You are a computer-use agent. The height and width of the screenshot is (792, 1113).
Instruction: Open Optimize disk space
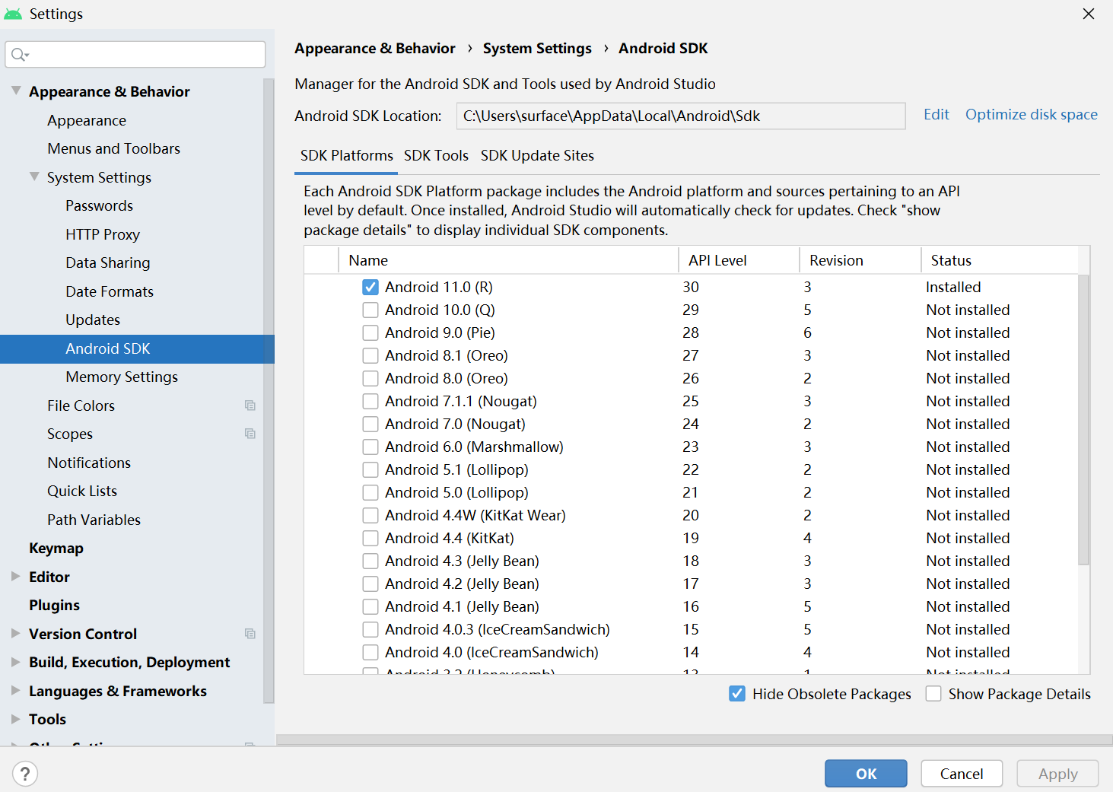coord(1031,114)
